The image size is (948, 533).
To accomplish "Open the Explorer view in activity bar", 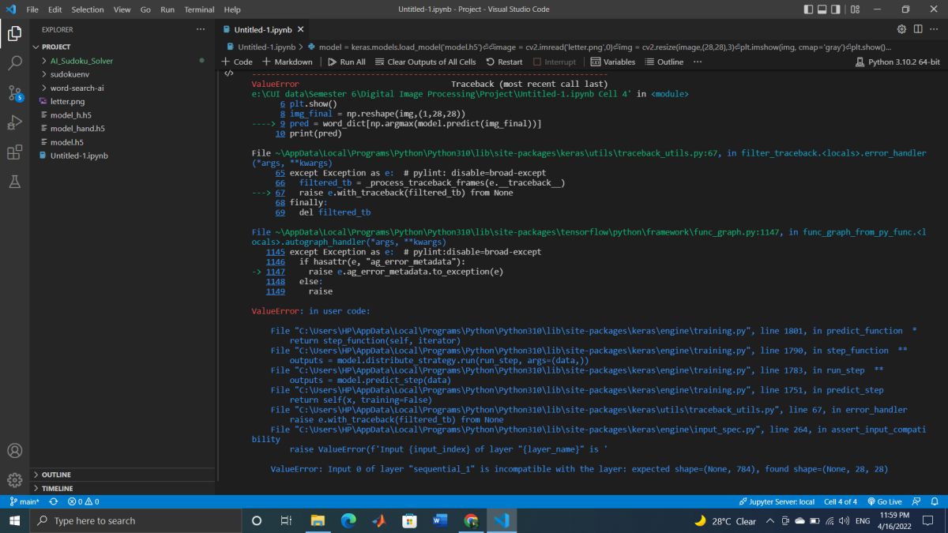I will point(14,34).
